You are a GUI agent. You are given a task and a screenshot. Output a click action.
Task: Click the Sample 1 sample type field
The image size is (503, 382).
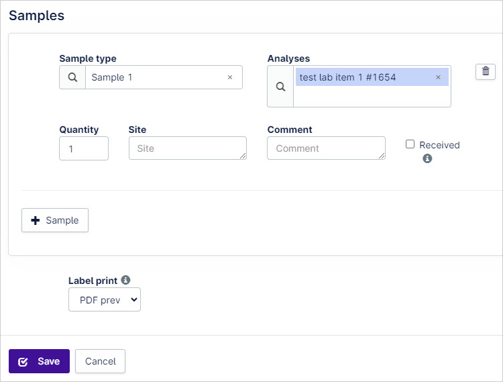(157, 77)
